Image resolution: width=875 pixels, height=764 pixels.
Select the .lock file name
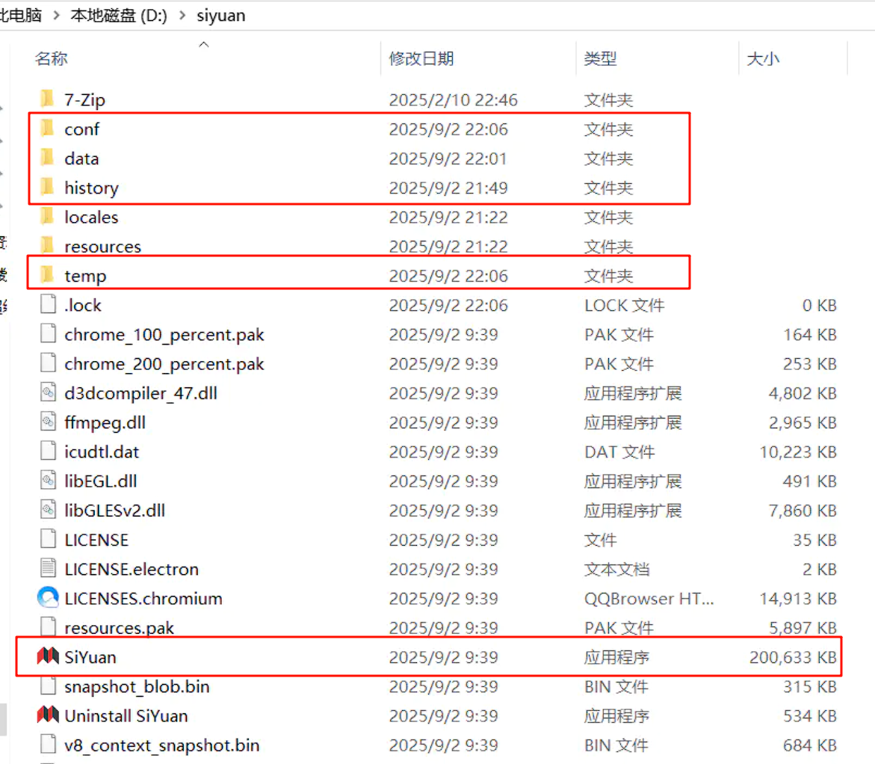tap(83, 305)
